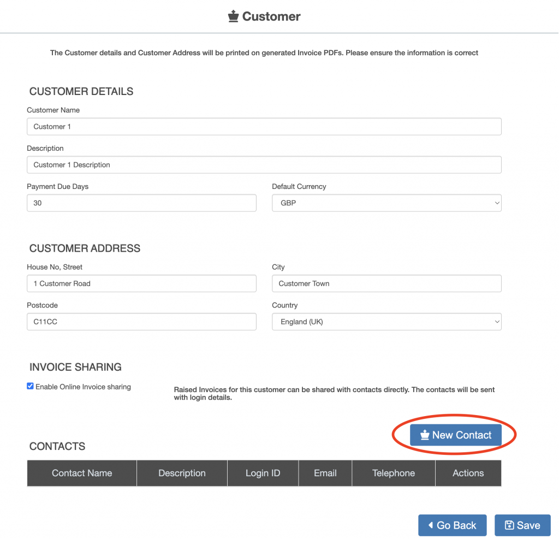The width and height of the screenshot is (559, 539).
Task: Click the Description column header in Contacts table
Action: pos(182,473)
